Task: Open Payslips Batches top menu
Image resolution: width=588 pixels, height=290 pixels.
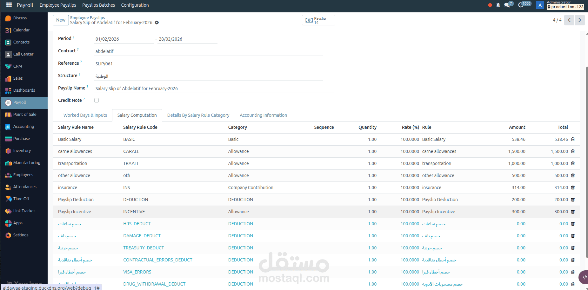Action: coord(98,5)
